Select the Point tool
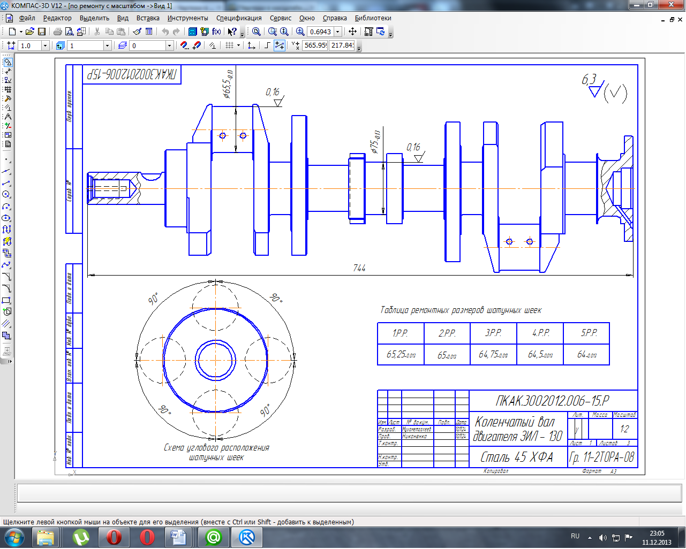The height and width of the screenshot is (549, 686). (x=6, y=159)
